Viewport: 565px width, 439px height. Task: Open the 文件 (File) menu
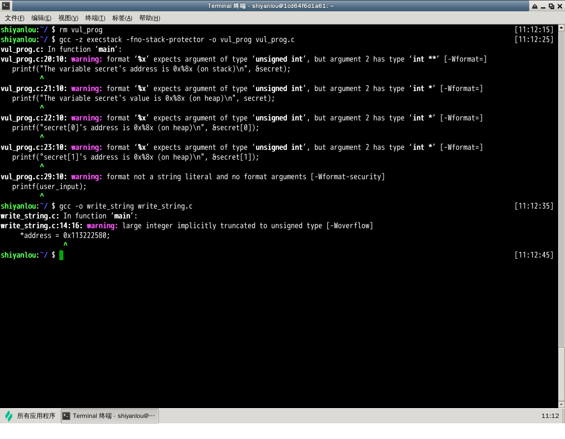(x=15, y=18)
